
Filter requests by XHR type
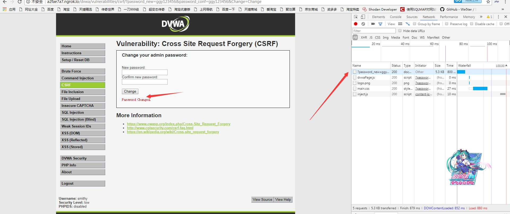click(364, 38)
